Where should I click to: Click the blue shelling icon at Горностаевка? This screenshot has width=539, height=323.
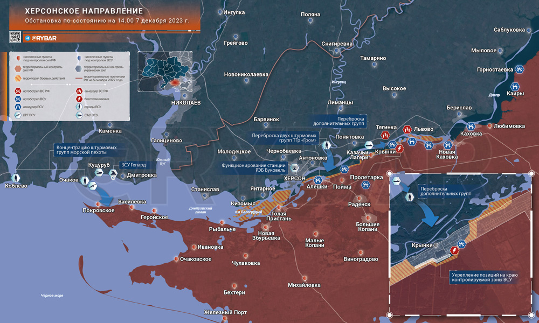pos(520,69)
